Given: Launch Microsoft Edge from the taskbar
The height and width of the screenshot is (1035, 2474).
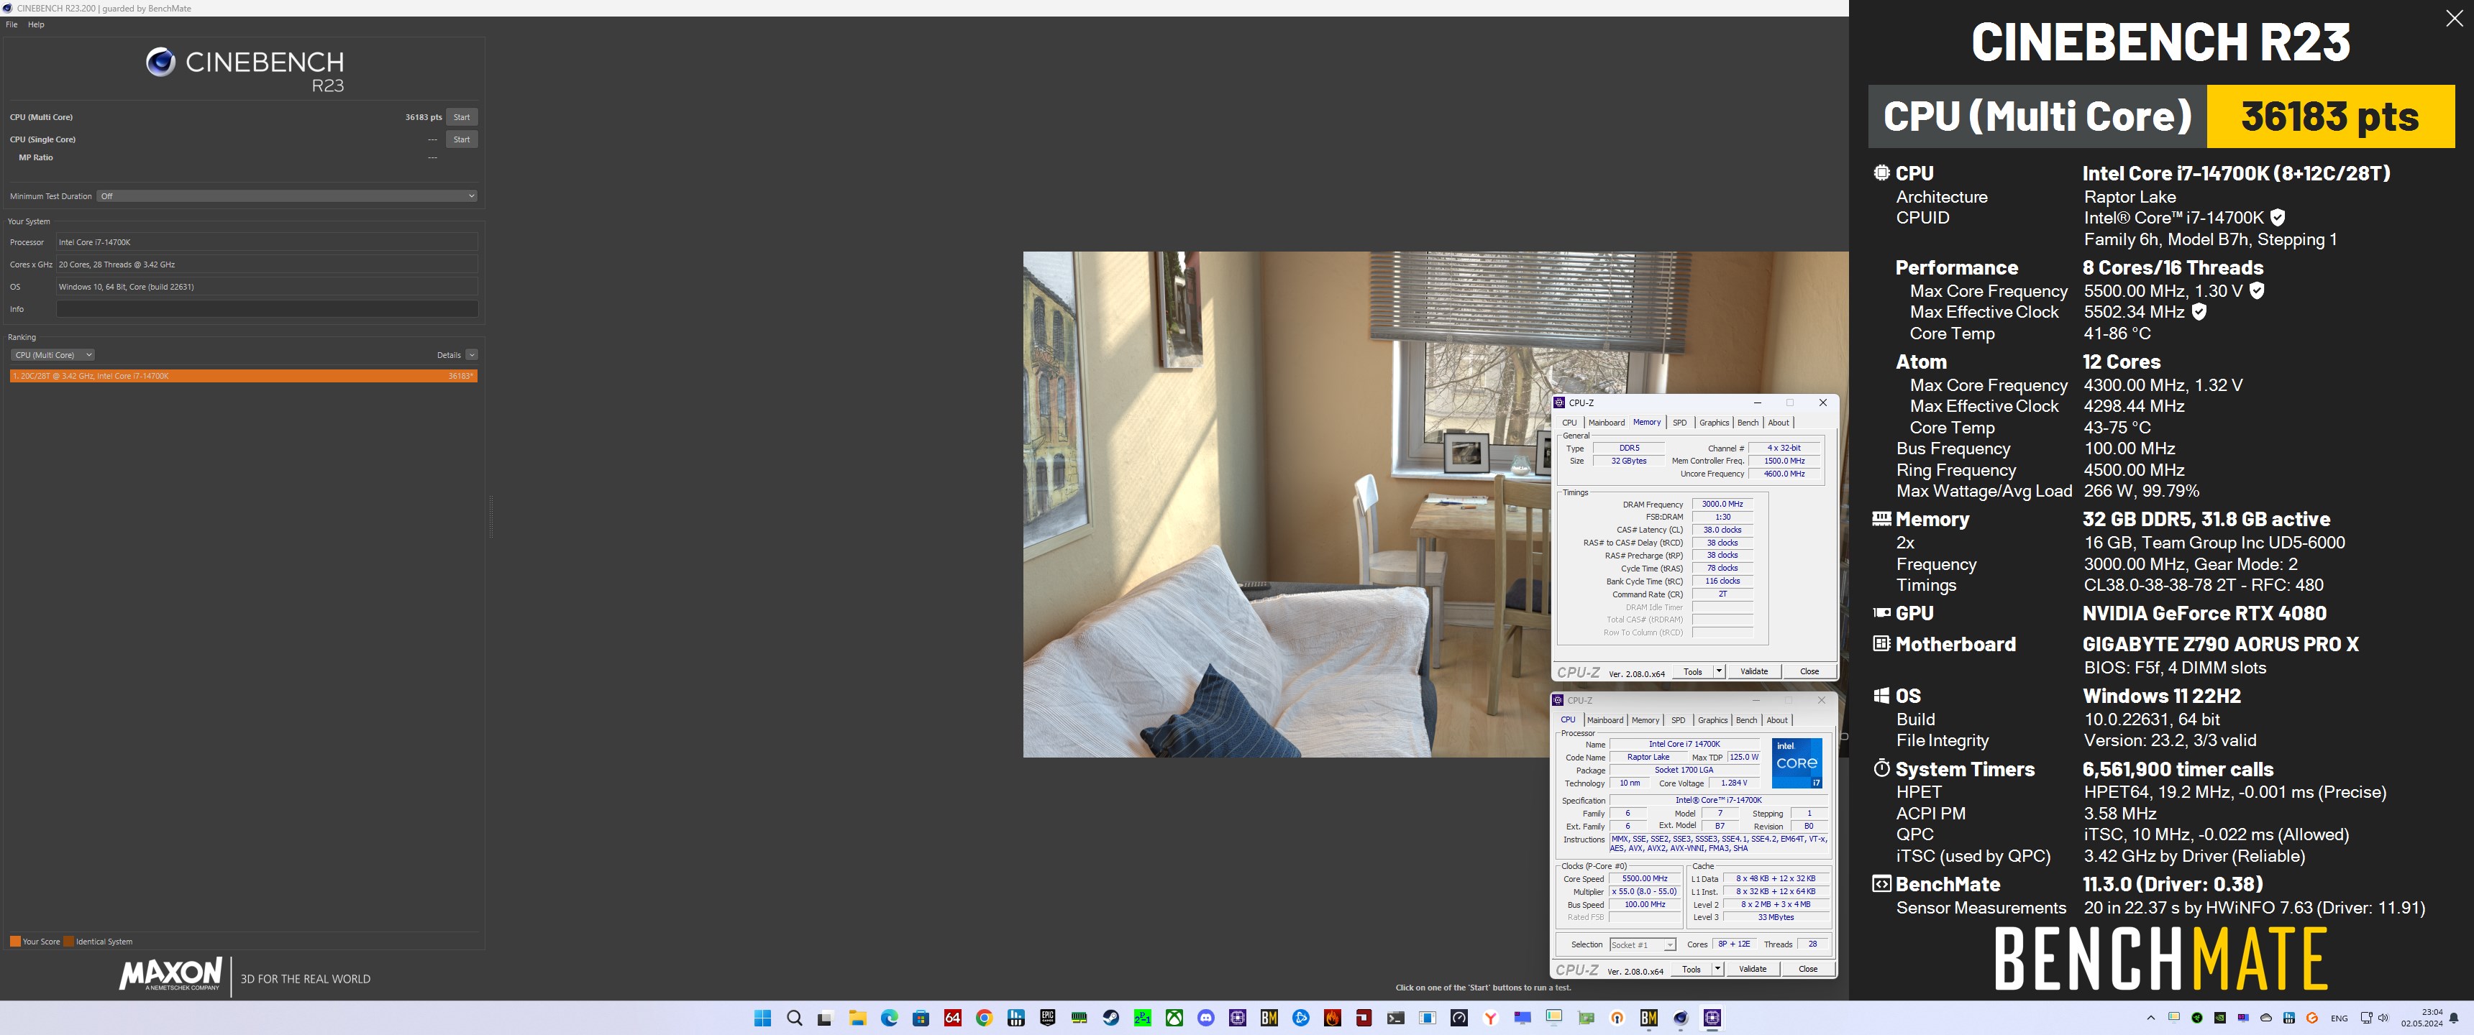Looking at the screenshot, I should coord(890,1018).
